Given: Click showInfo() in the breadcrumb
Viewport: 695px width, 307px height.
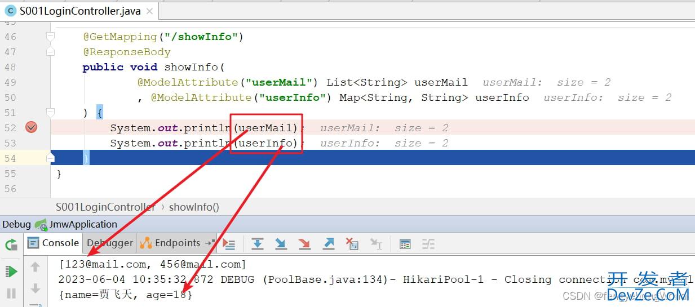Looking at the screenshot, I should 194,207.
